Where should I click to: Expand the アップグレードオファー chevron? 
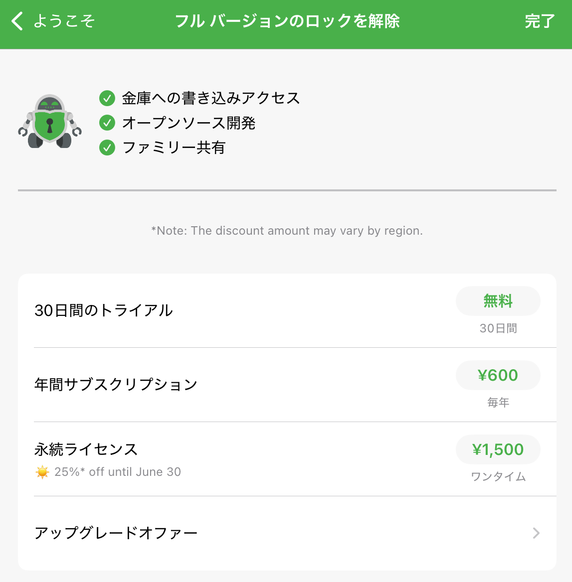536,533
